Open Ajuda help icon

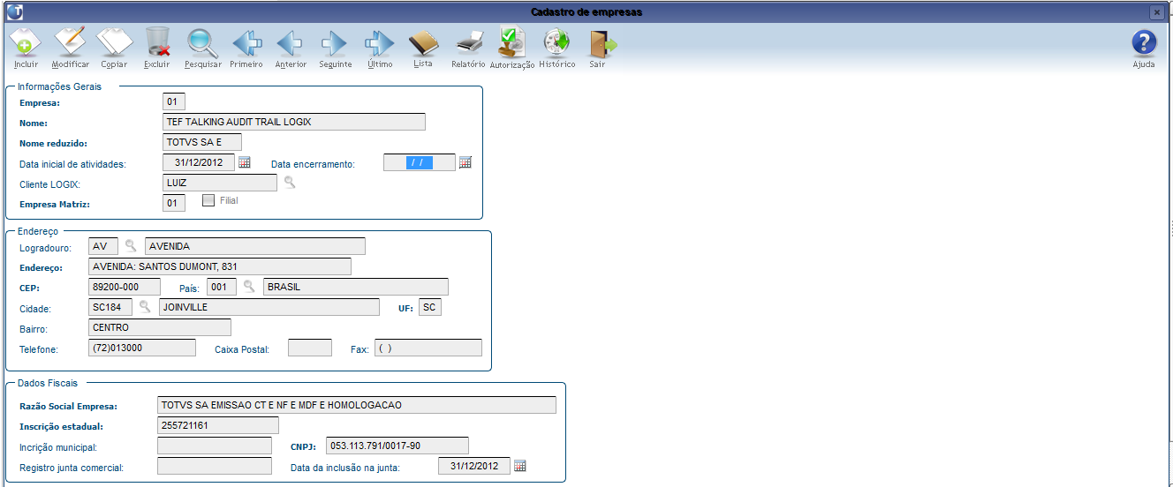1144,44
